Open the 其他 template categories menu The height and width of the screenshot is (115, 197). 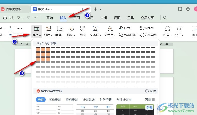[150, 100]
